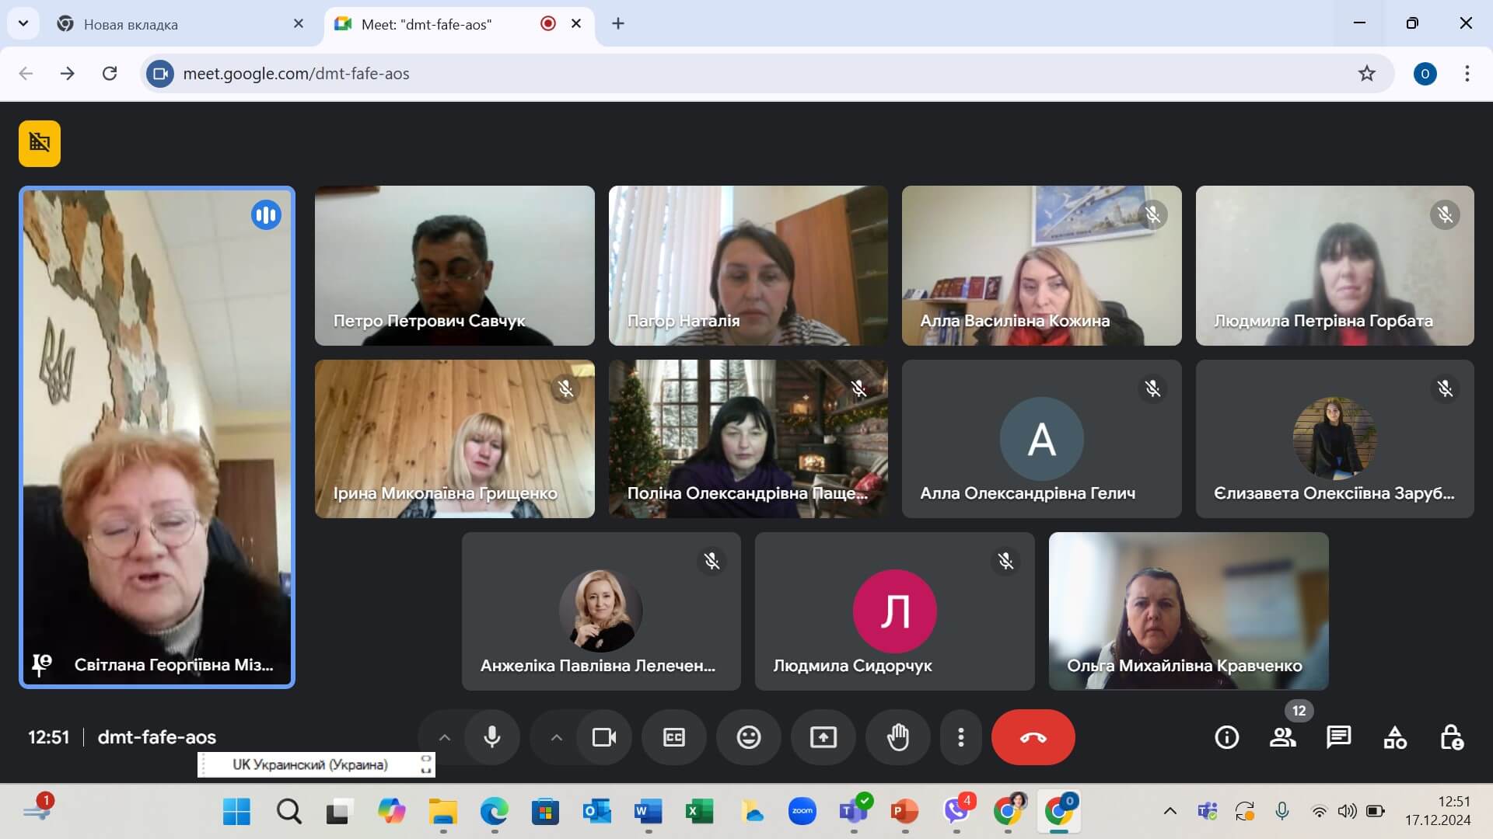This screenshot has width=1493, height=839.
Task: Click the yellow blocked-screen icon at top-left
Action: coord(40,144)
